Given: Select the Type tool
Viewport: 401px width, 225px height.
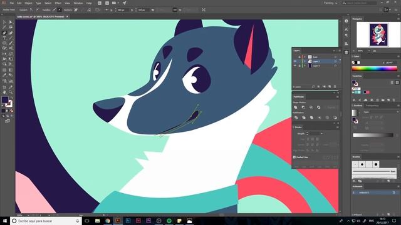Looking at the screenshot, I should point(4,38).
